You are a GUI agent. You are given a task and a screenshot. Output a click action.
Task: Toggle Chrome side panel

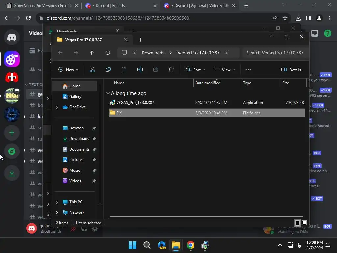(x=309, y=18)
